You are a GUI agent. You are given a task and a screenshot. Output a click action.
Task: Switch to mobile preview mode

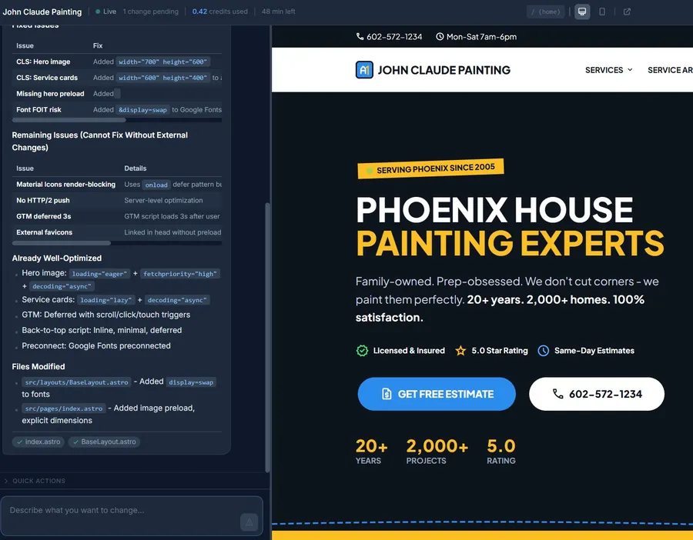[x=602, y=12]
